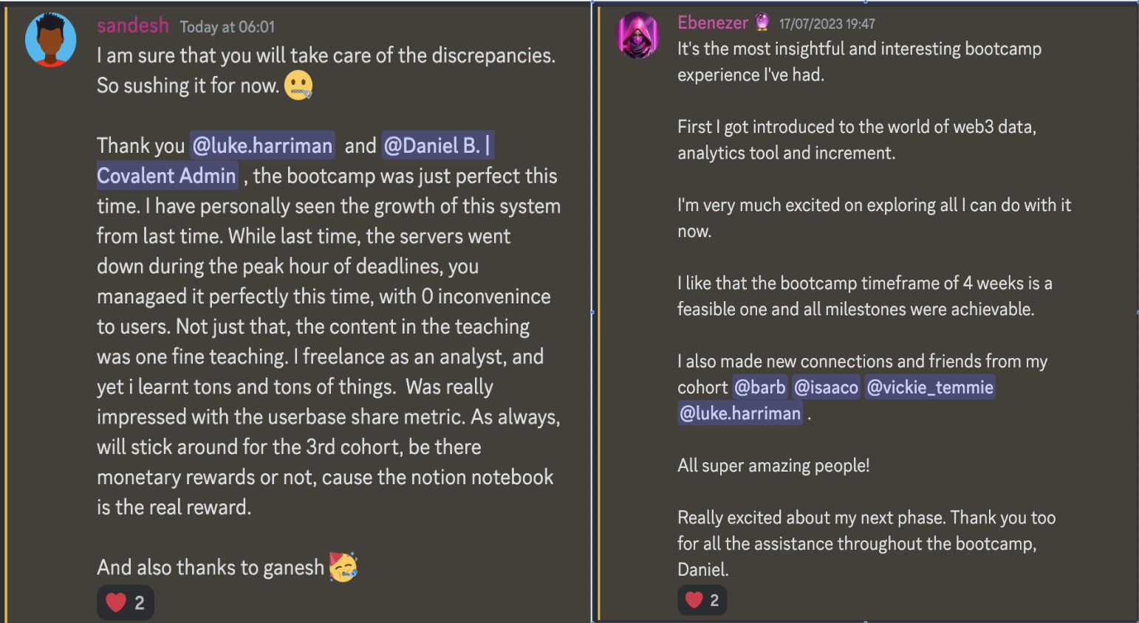
Task: Click @luke.harriman mention in Ebenezer's message
Action: (x=740, y=413)
